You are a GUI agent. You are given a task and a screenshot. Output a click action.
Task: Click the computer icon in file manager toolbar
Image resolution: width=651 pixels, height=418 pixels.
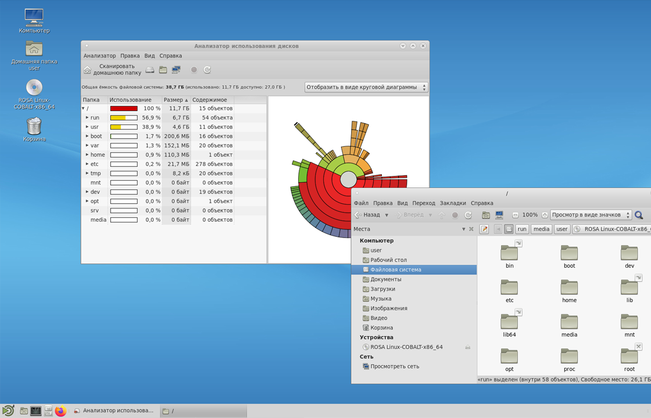point(499,215)
